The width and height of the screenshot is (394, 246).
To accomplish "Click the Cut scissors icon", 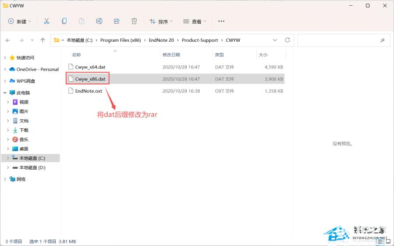I will [x=46, y=21].
